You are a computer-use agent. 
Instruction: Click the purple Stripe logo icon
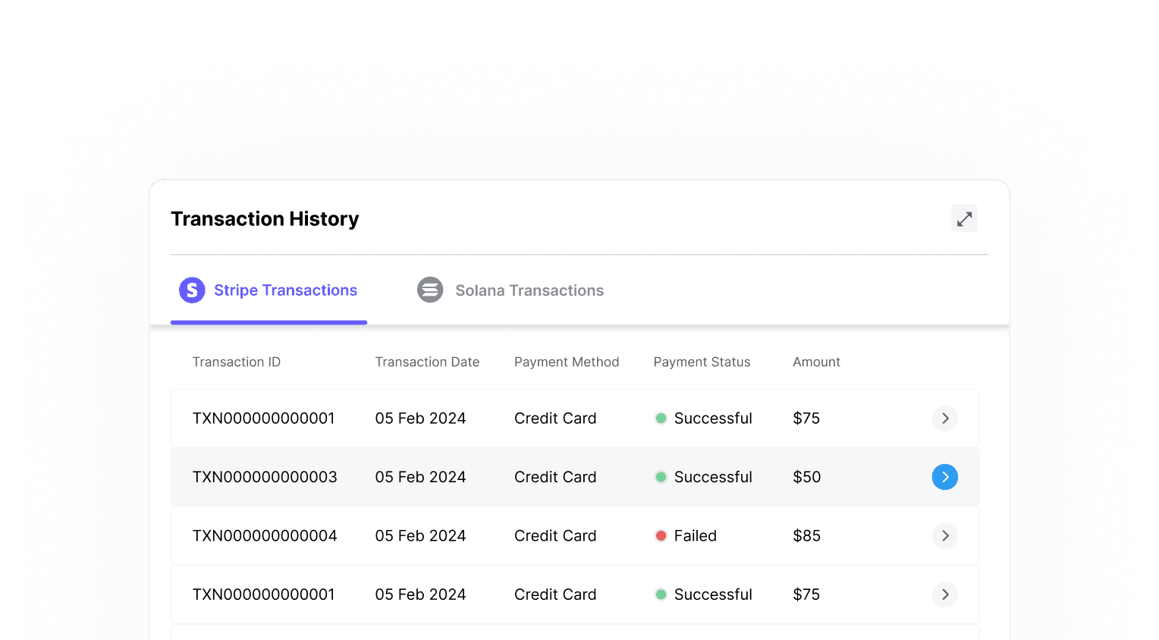(x=192, y=290)
